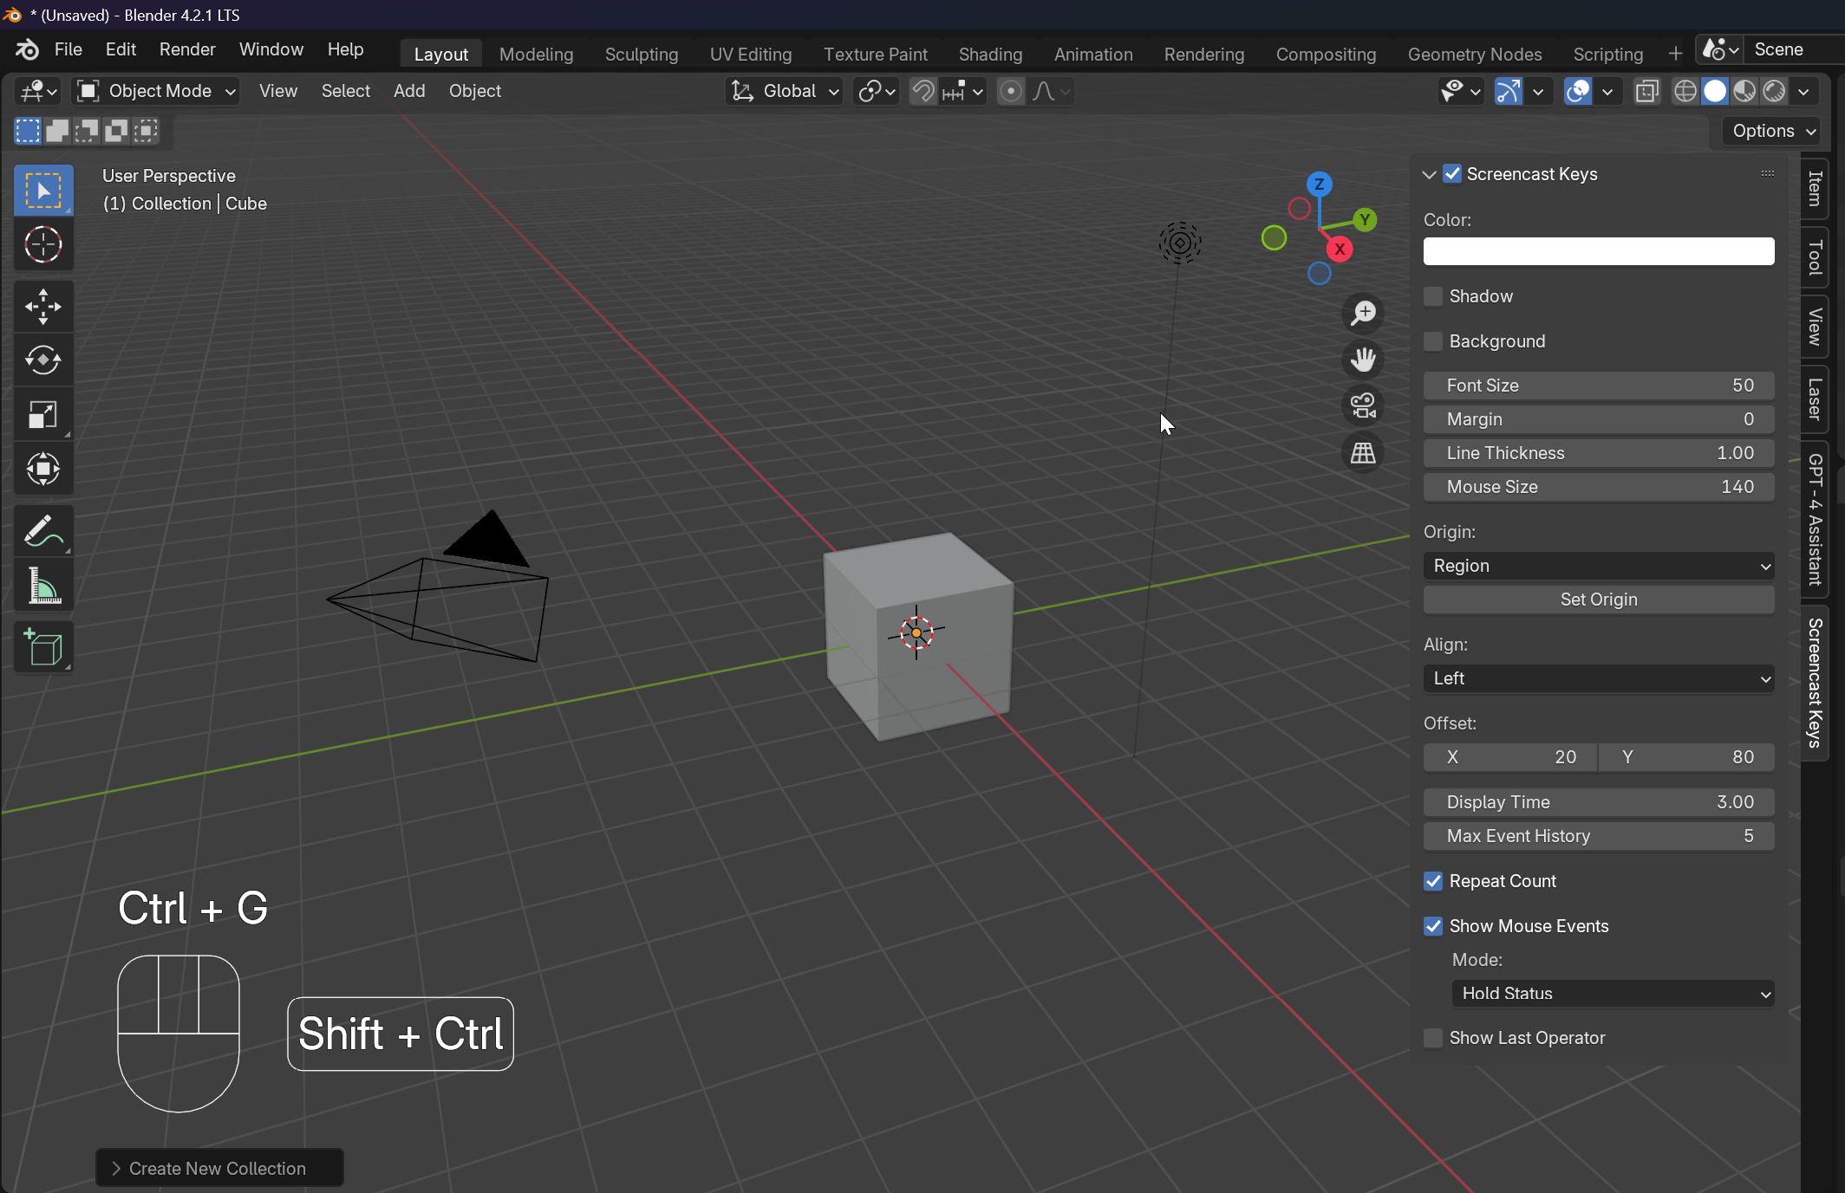Open the Align Left dropdown
This screenshot has width=1845, height=1193.
[1598, 678]
